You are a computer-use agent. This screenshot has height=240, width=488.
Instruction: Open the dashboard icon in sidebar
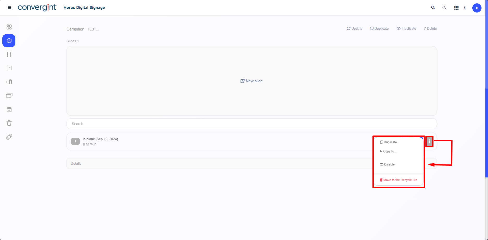(9, 27)
